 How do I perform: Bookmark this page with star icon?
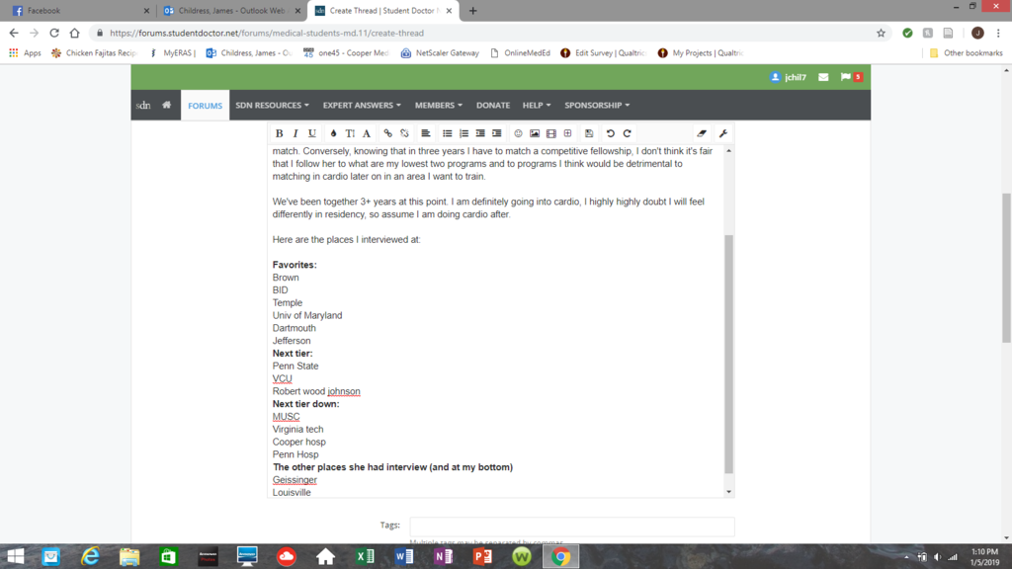point(881,33)
